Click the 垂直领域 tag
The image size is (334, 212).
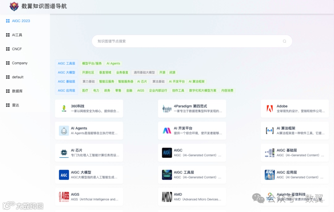(x=105, y=72)
